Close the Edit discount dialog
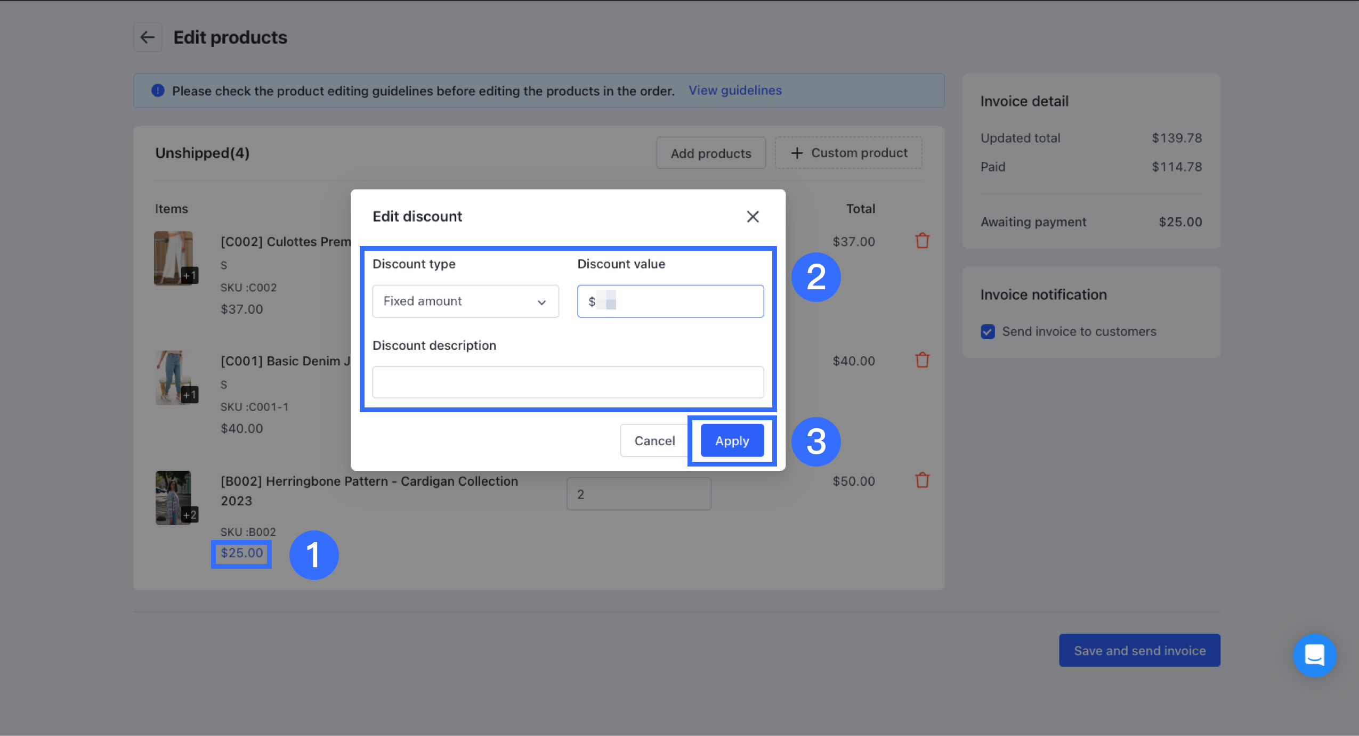The height and width of the screenshot is (736, 1359). tap(753, 217)
